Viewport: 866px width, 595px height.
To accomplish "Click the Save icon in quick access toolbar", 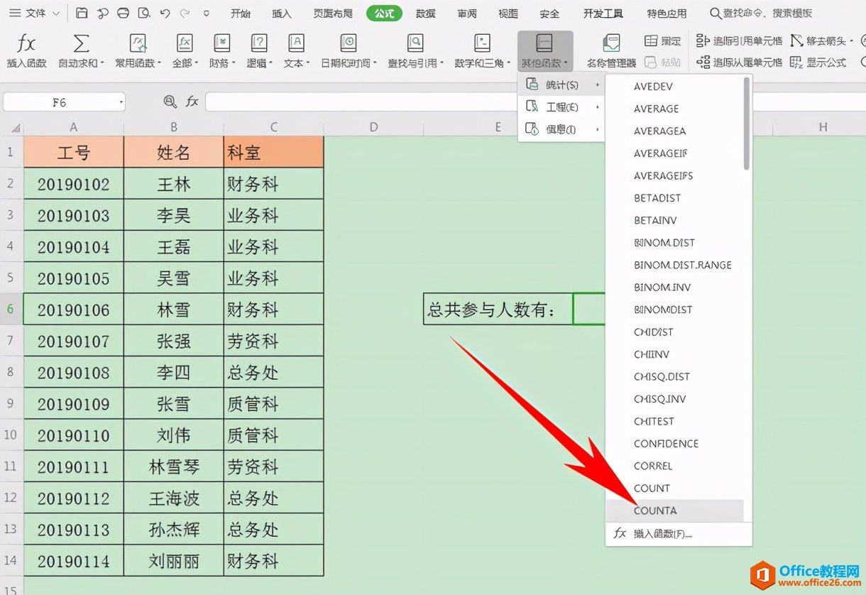I will pos(82,13).
